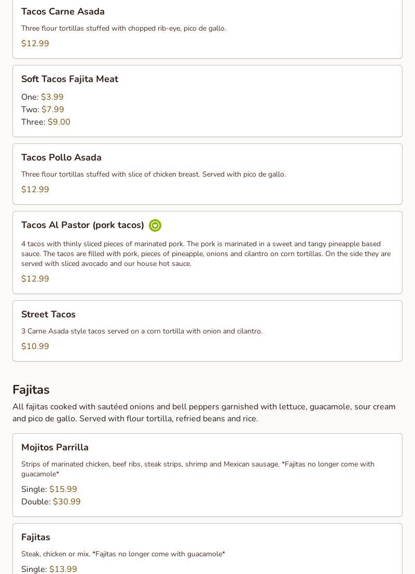Screen dimensions: 415x574
Task: Click the Tacos Carne Asada $12.99 price
Action: (x=35, y=44)
